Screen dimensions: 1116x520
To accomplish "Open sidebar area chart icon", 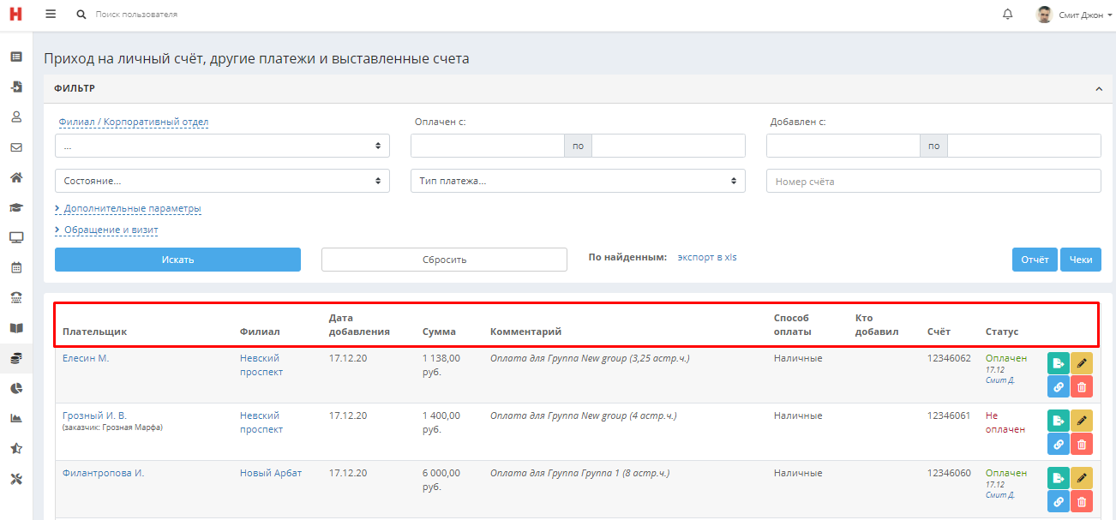I will 15,418.
